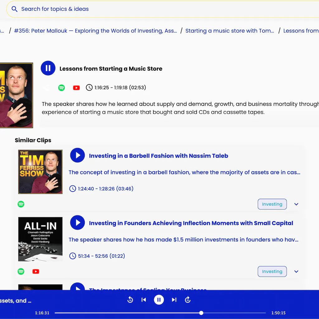Open the Starting a music store breadcrumb
This screenshot has width=319, height=319.
click(230, 31)
